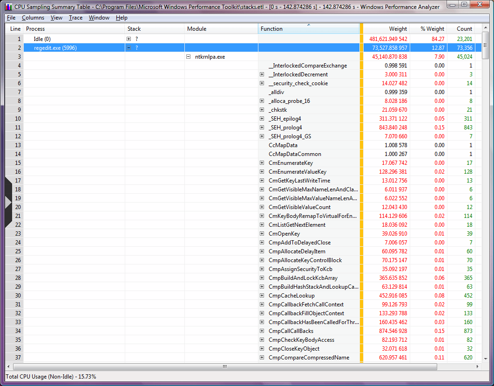Viewport: 494px width, 386px height.
Task: Expand the _alloca_probe_16 function row
Action: coord(262,101)
